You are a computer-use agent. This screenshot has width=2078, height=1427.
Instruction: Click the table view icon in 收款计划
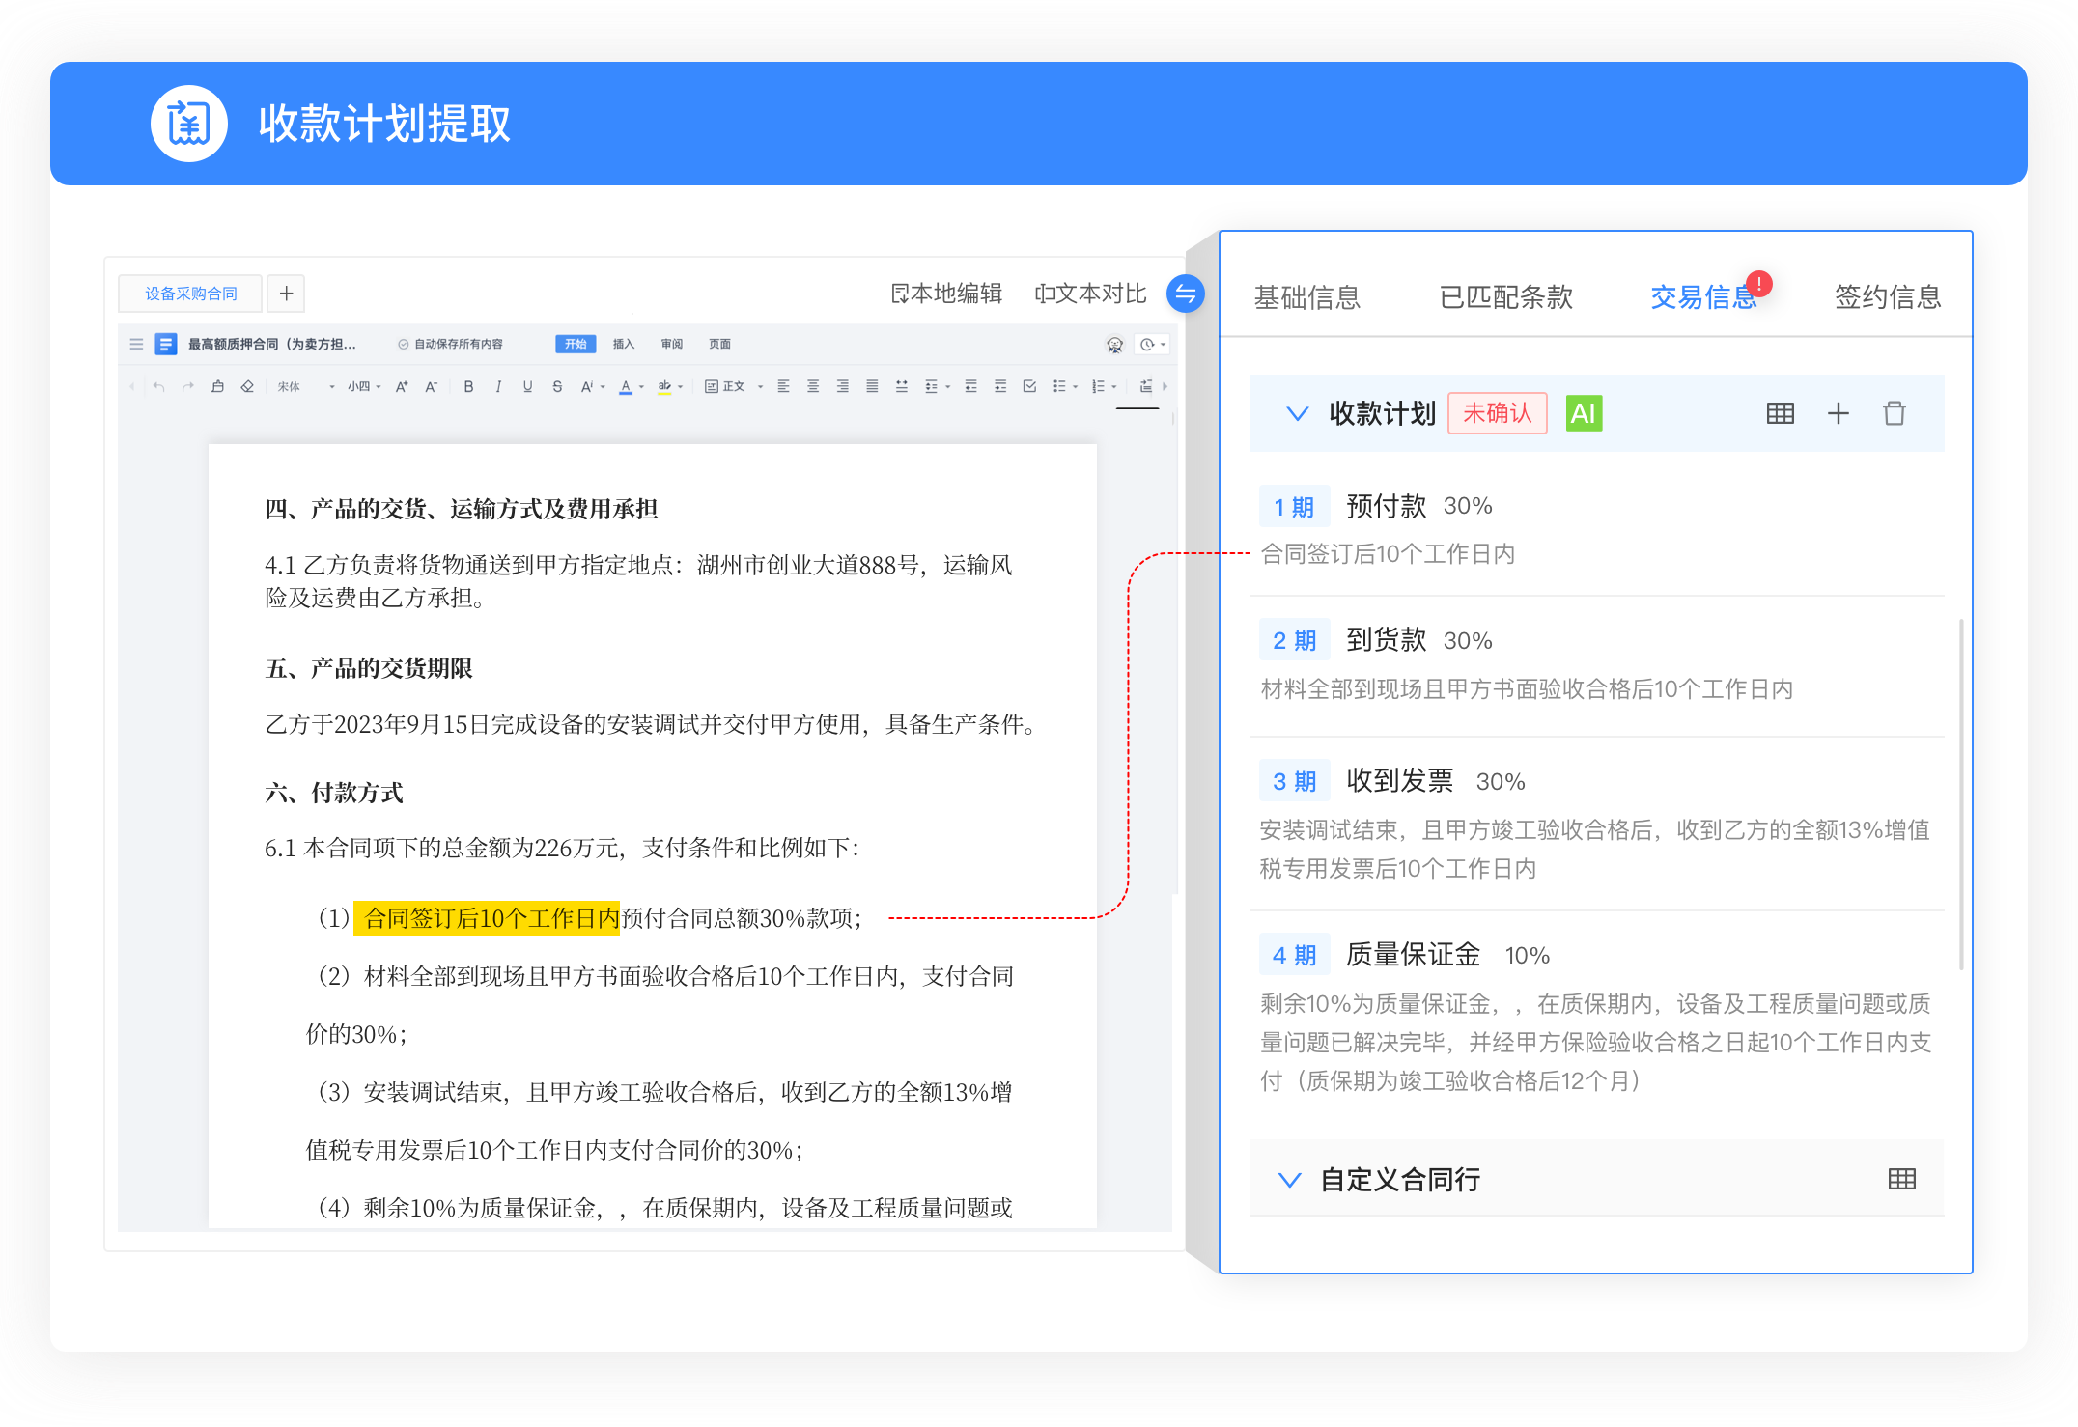point(1780,413)
